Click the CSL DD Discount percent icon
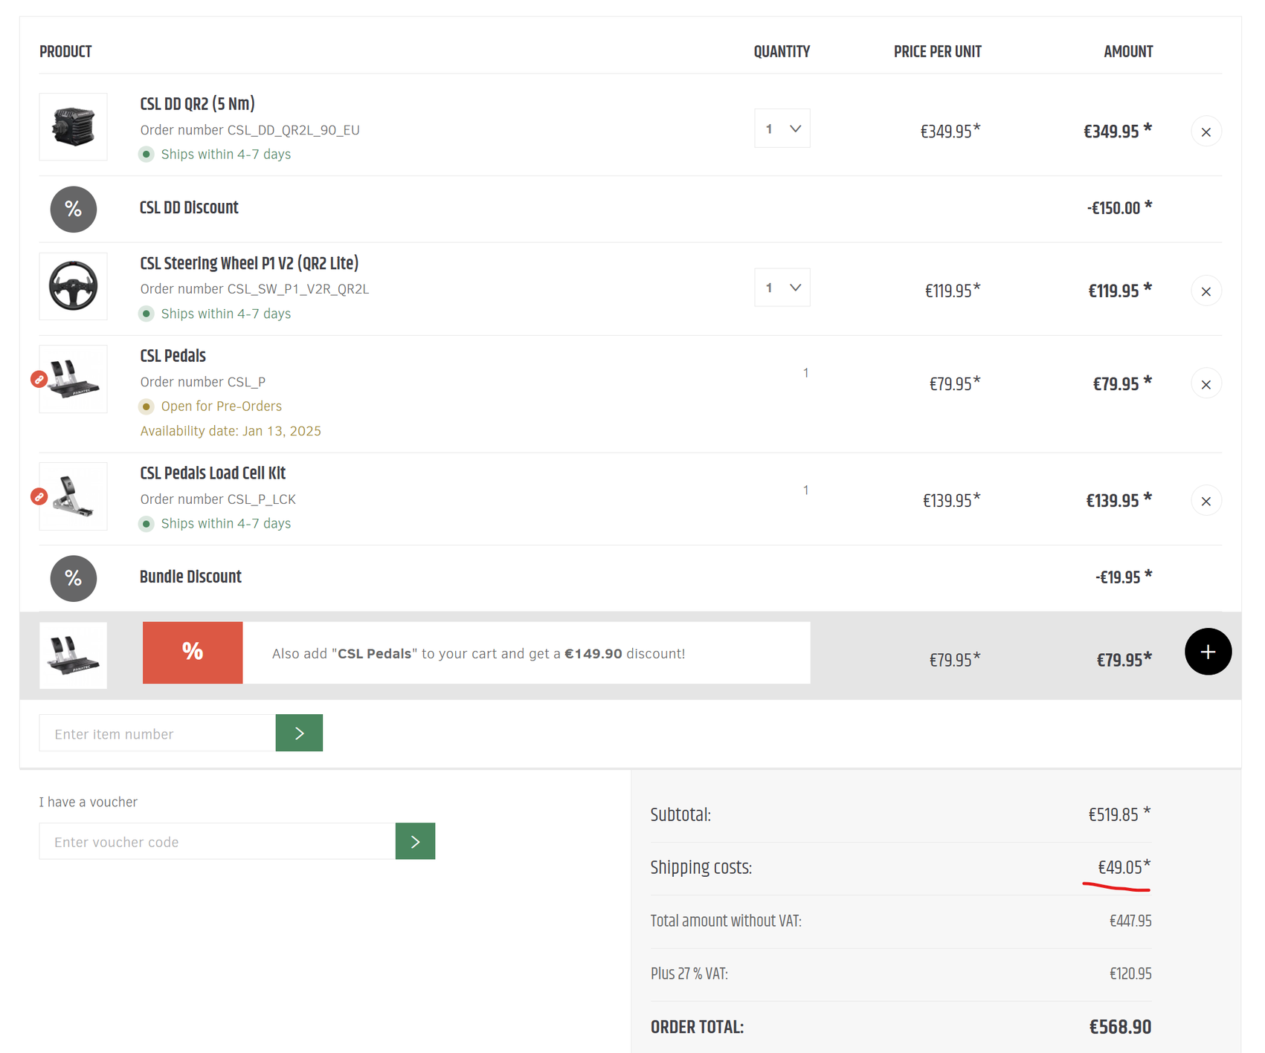 coord(73,209)
